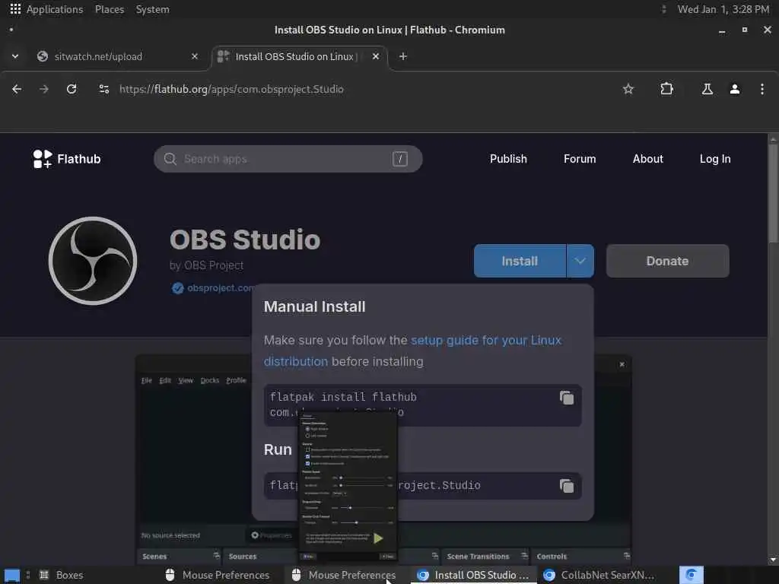Open the System menu
The width and height of the screenshot is (779, 584).
tap(152, 9)
